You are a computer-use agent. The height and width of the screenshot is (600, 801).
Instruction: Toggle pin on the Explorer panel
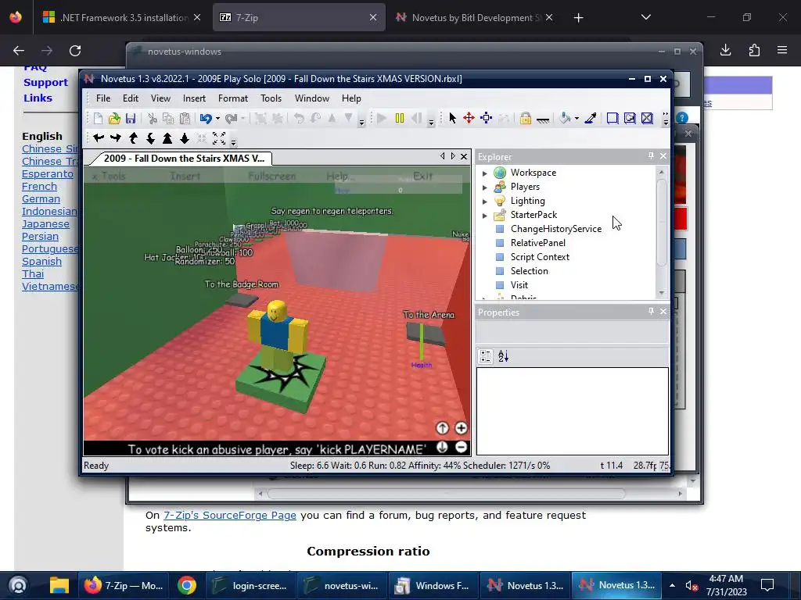(x=651, y=155)
